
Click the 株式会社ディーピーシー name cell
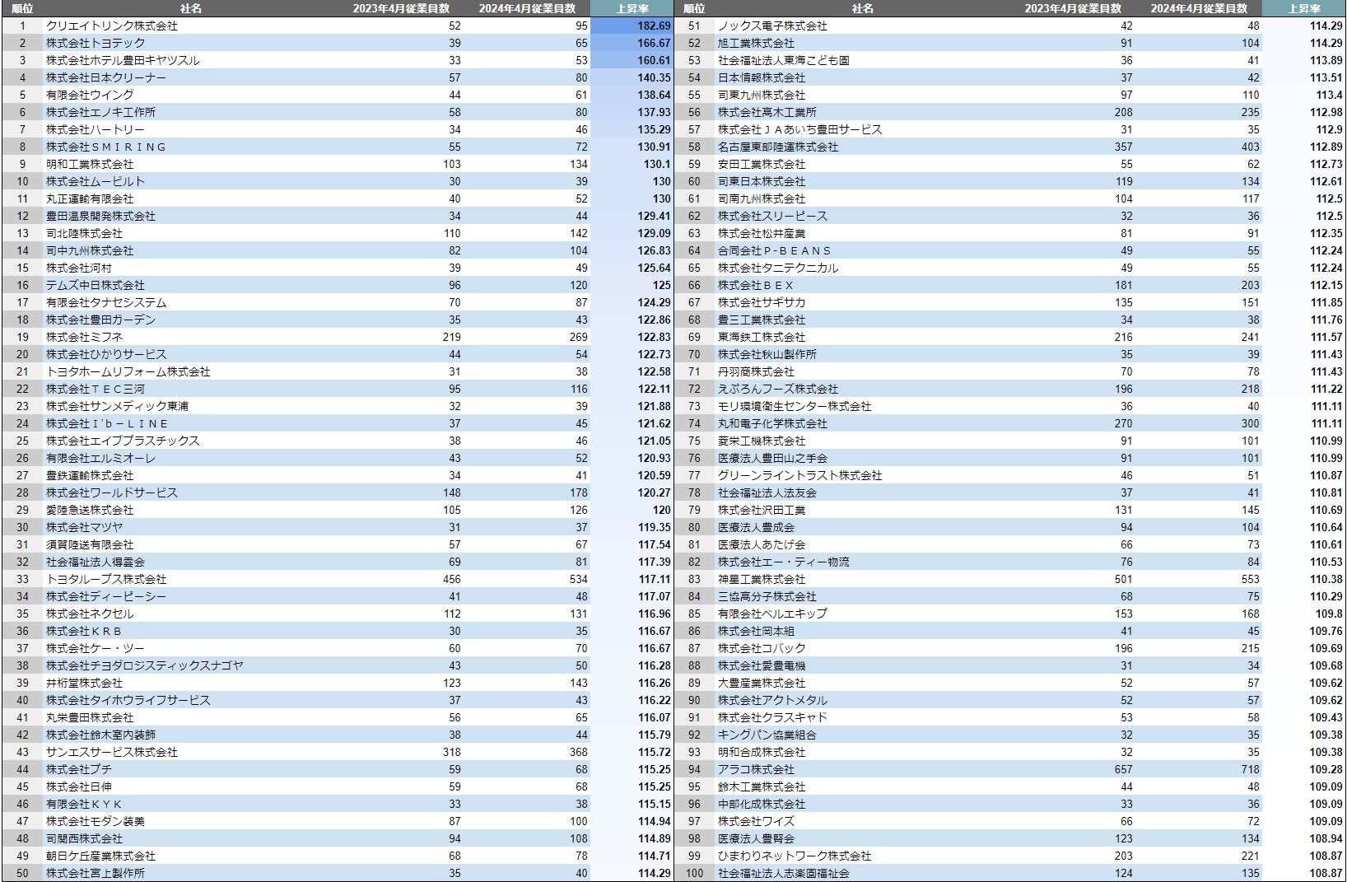click(x=106, y=596)
